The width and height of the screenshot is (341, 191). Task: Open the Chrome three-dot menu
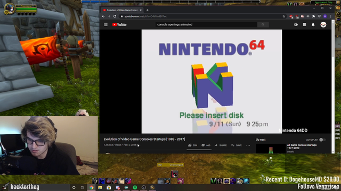click(x=331, y=16)
